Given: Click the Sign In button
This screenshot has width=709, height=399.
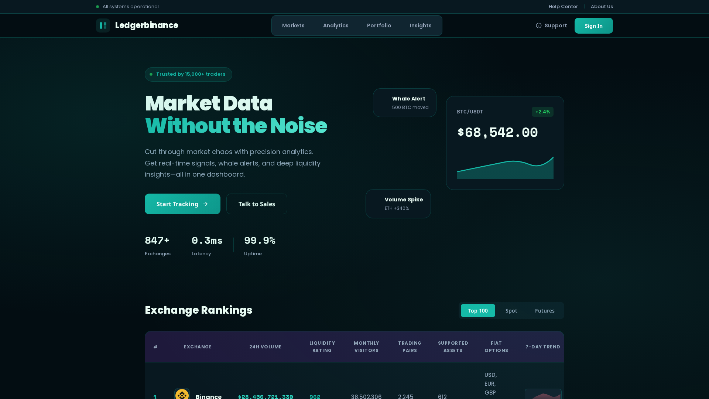Looking at the screenshot, I should point(593,25).
